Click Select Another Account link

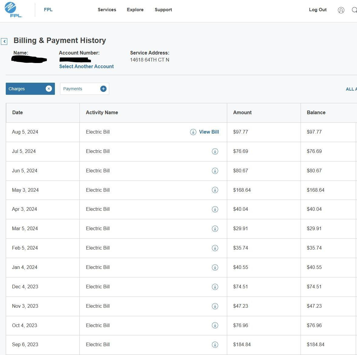86,66
